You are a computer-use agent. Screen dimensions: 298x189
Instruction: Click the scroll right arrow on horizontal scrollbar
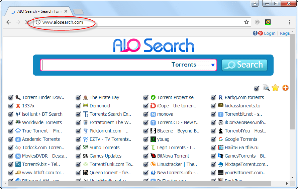(x=287, y=184)
